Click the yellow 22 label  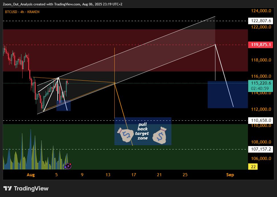253,167
